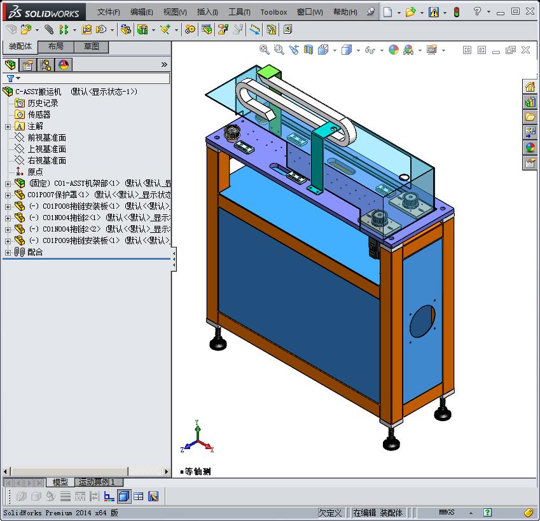Image resolution: width=540 pixels, height=521 pixels.
Task: Open SolidWorks Resources in the task pane
Action: (x=530, y=87)
